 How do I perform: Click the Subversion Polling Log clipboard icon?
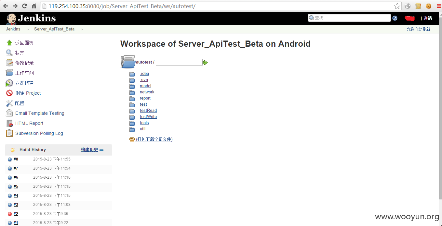(9, 133)
